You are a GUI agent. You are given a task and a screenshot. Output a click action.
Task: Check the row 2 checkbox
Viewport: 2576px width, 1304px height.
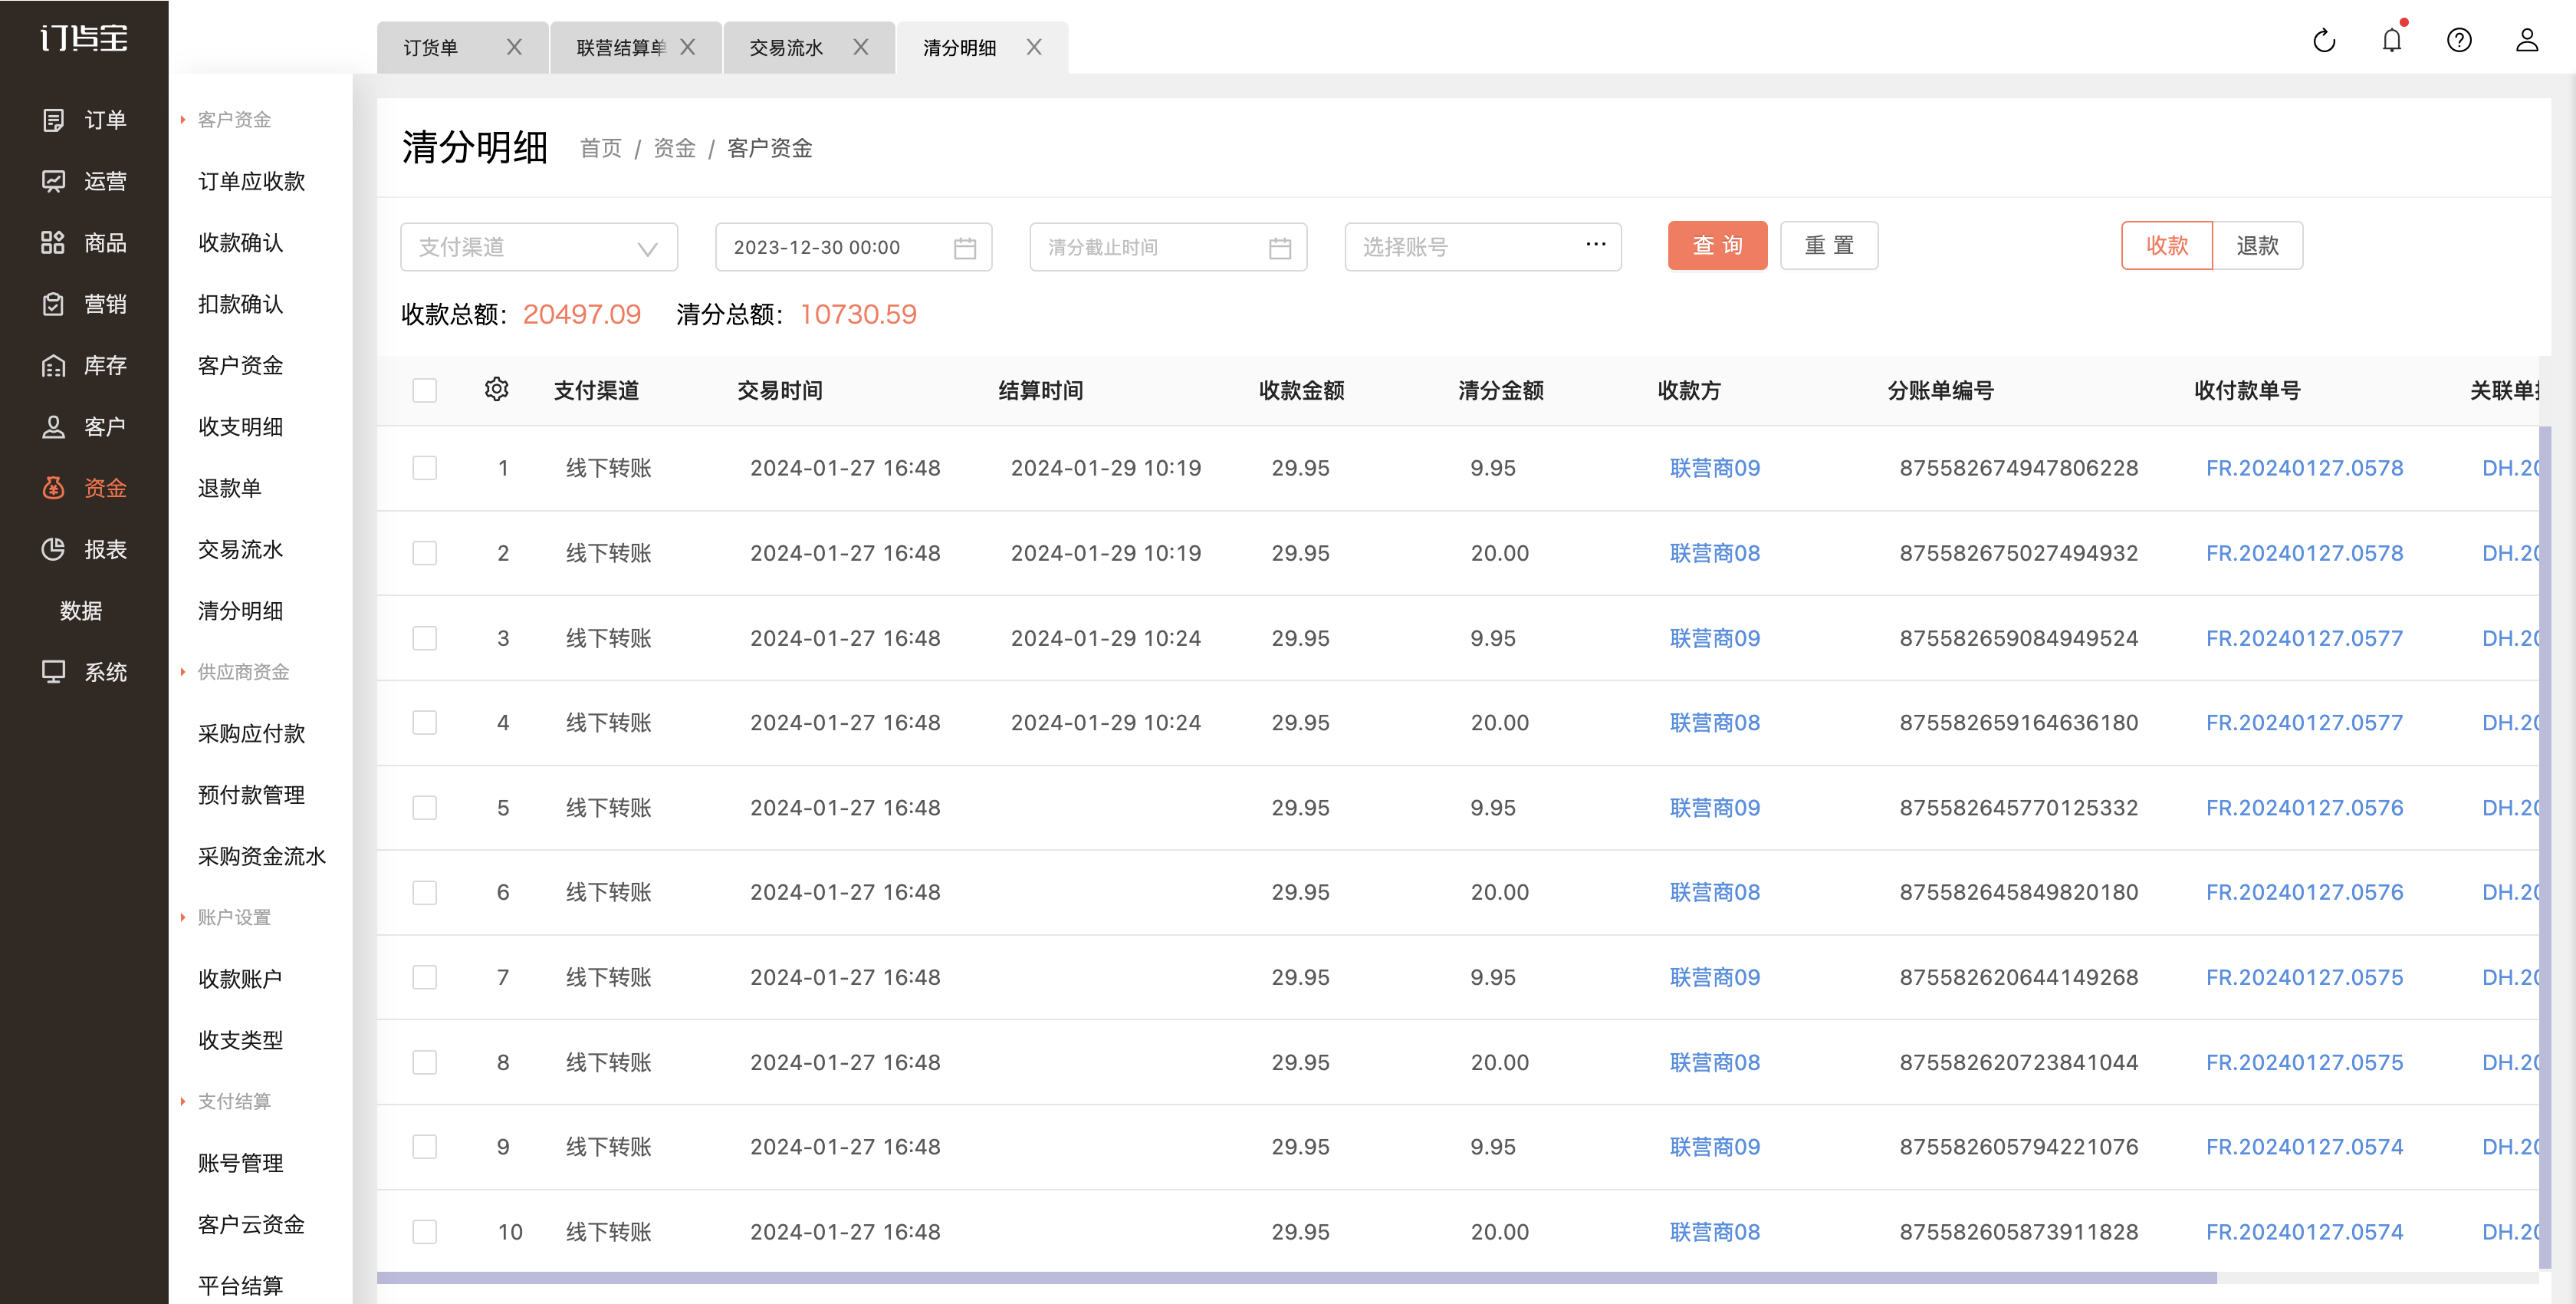click(425, 552)
